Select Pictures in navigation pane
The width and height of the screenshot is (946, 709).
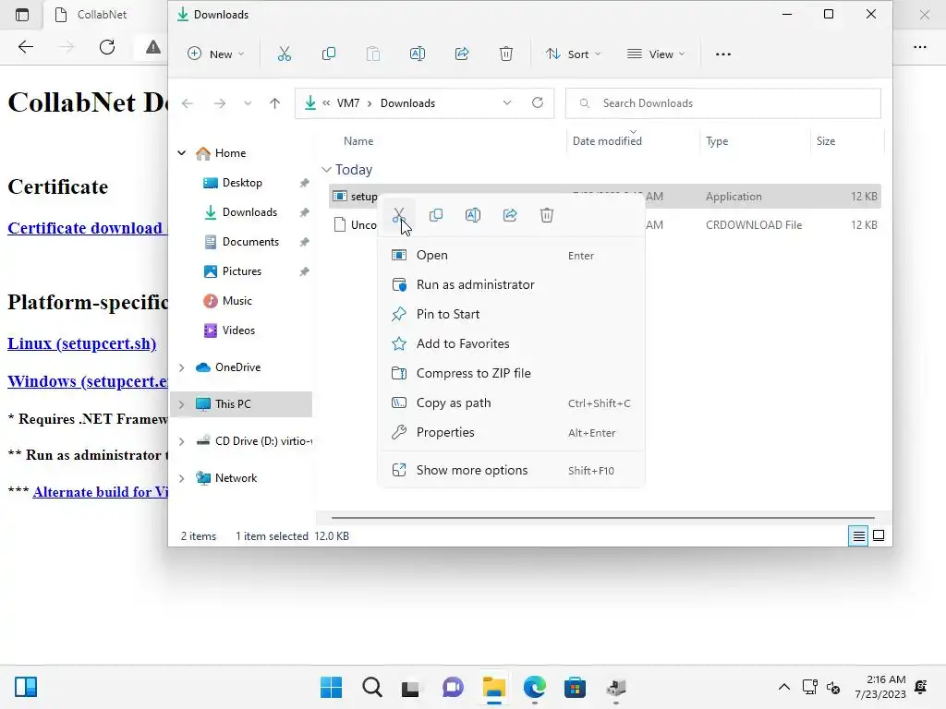point(242,271)
